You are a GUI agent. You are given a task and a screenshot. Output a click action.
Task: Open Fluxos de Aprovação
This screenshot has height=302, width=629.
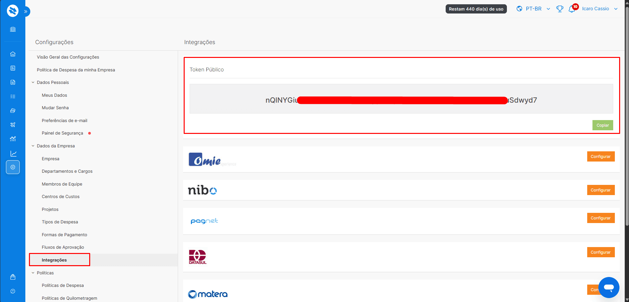tap(63, 247)
